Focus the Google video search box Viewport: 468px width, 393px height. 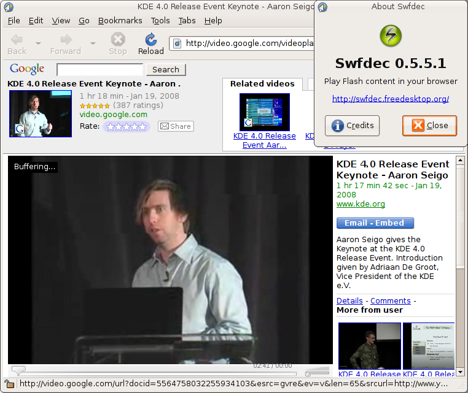[x=99, y=69]
